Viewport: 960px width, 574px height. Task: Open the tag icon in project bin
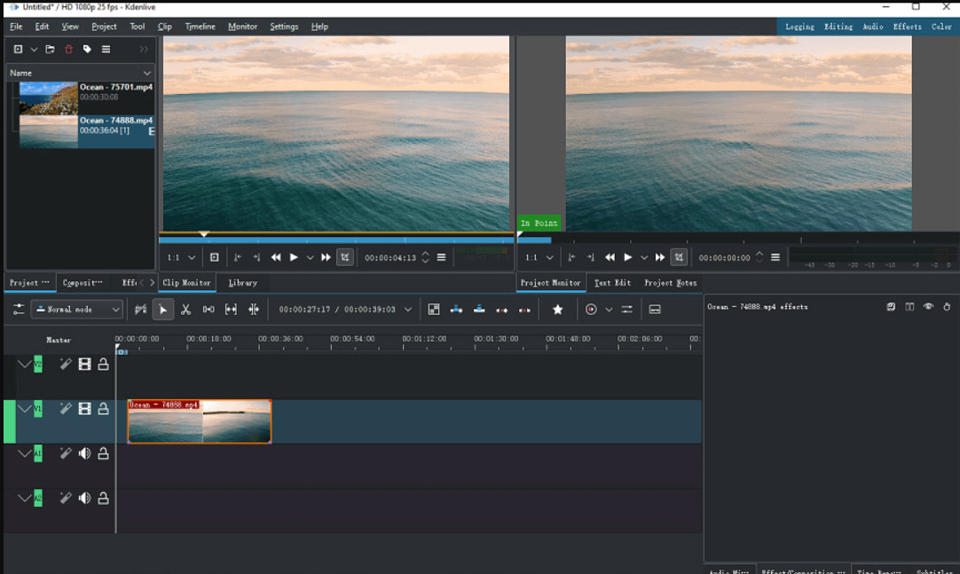click(x=87, y=50)
